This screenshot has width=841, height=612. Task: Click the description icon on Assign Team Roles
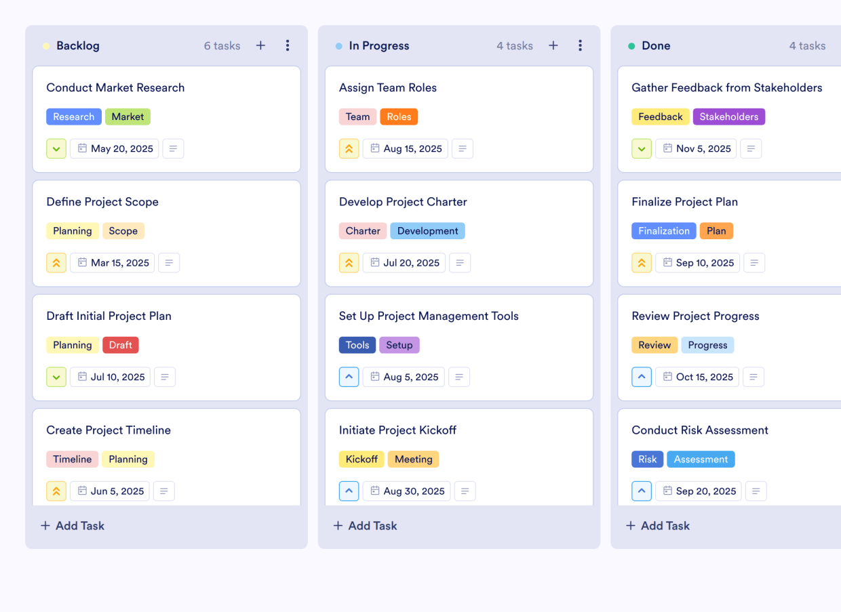tap(463, 148)
